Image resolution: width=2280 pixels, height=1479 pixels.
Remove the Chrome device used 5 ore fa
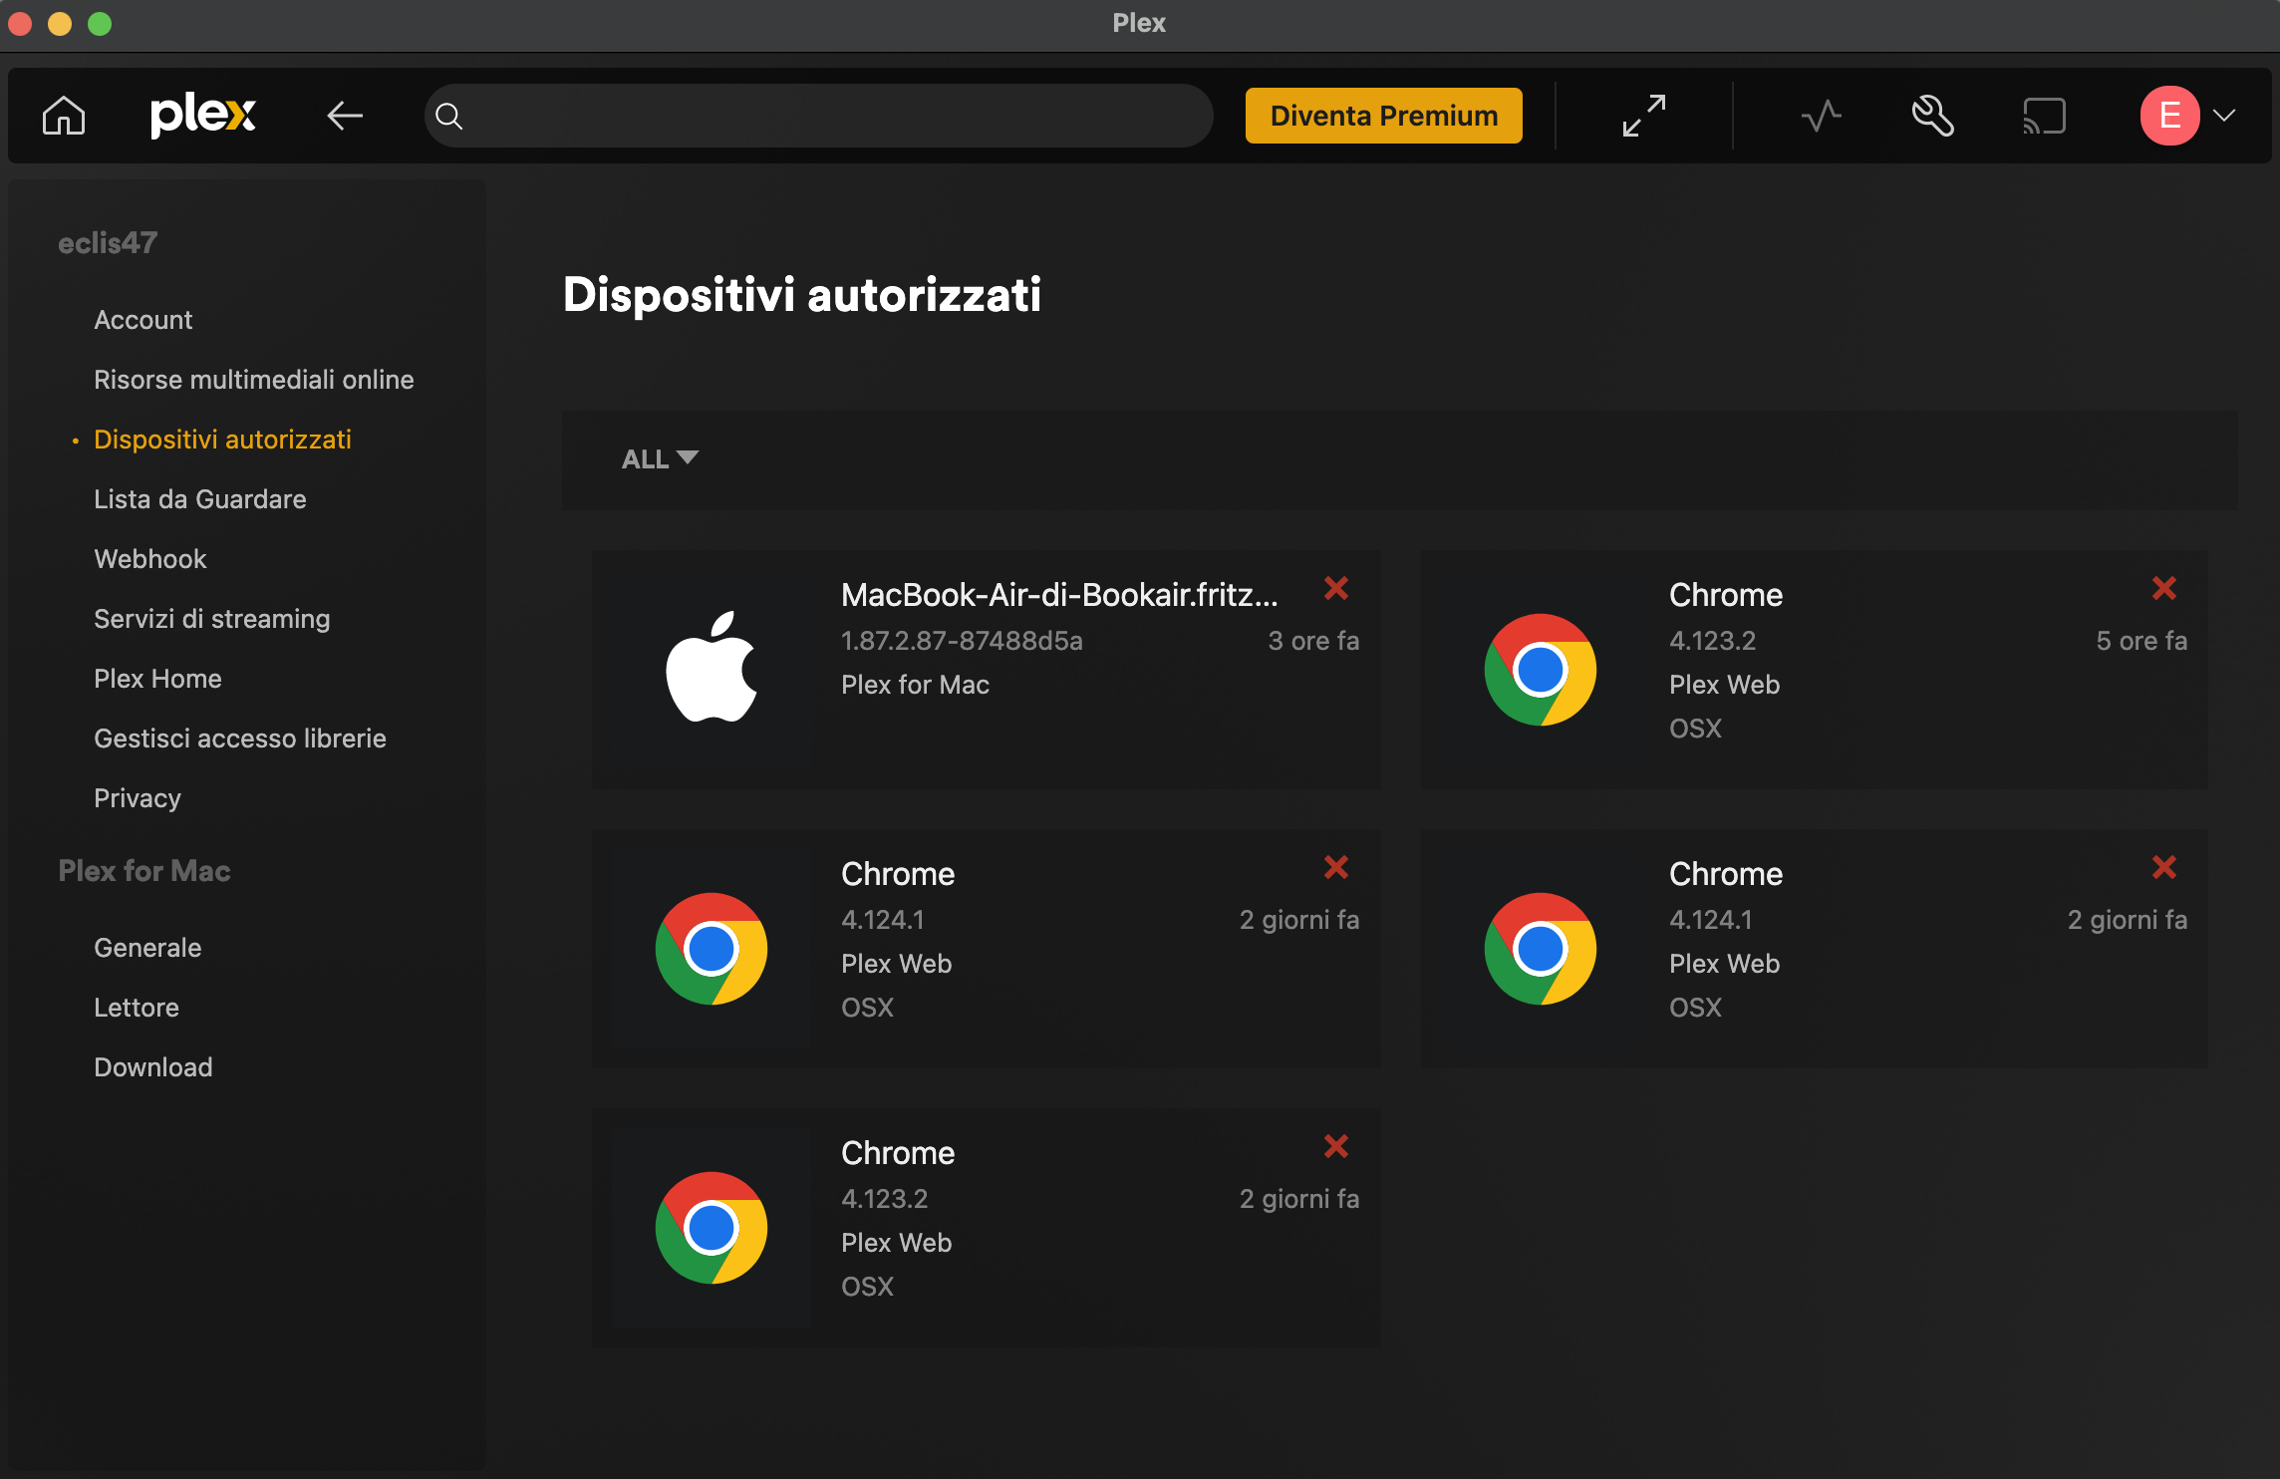(2163, 588)
